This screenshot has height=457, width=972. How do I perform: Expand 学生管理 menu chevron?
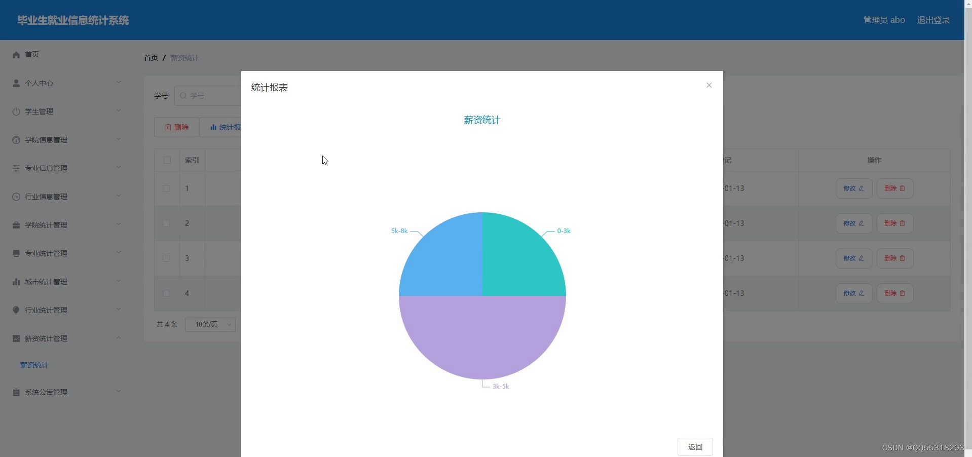pos(119,110)
